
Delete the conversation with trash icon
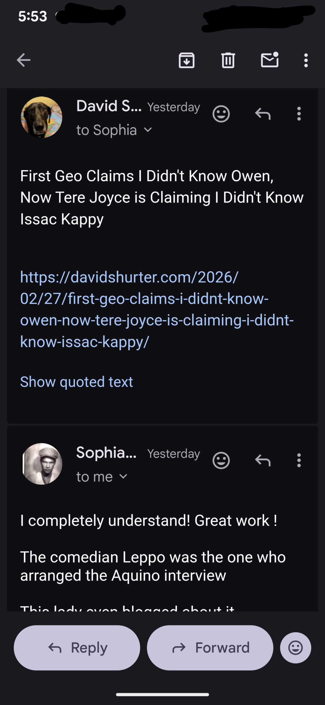(228, 60)
